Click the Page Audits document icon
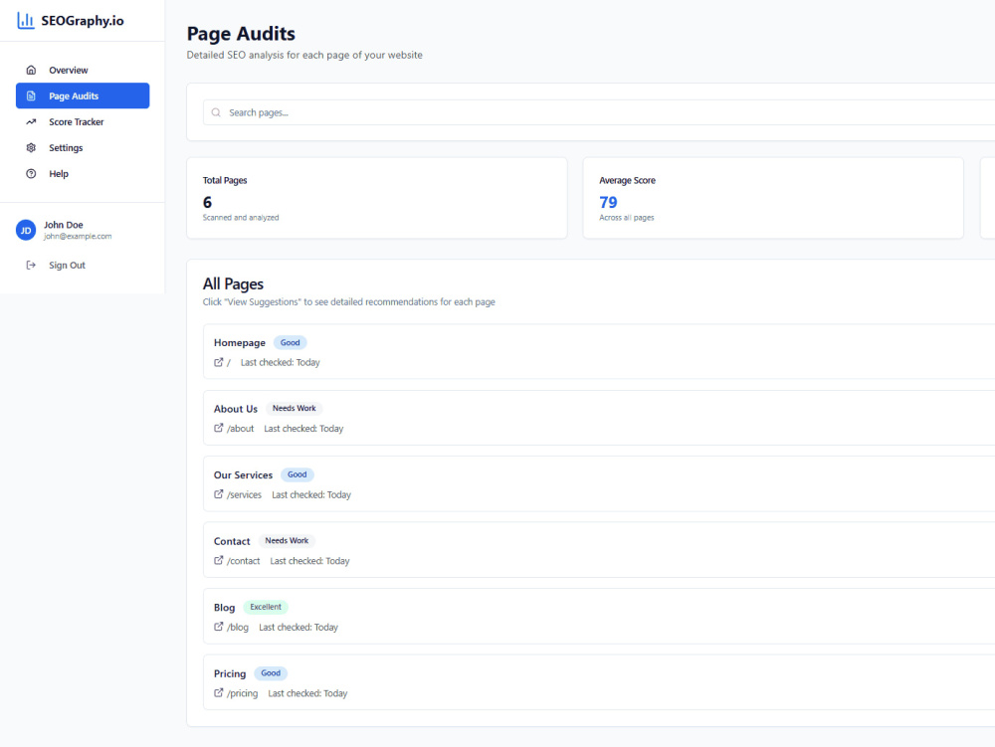 tap(31, 95)
